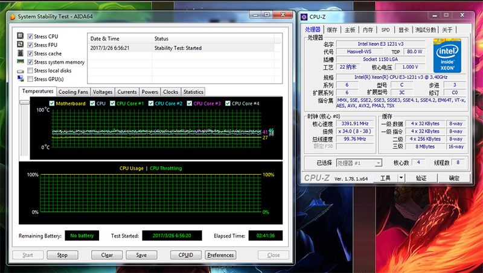The width and height of the screenshot is (483, 273).
Task: Open the CPUID panel button
Action: click(x=186, y=255)
